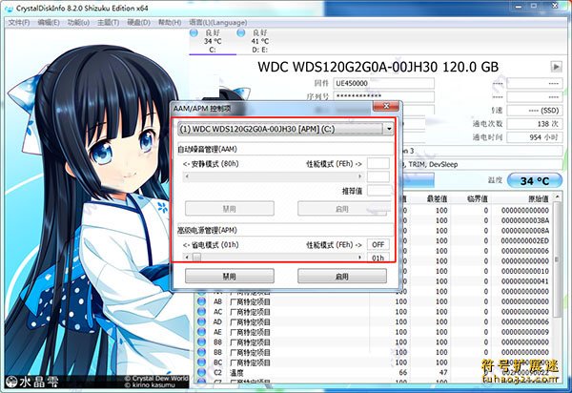Click the active 启用 button for APM
Viewport: 572px width, 393px height.
[x=342, y=277]
